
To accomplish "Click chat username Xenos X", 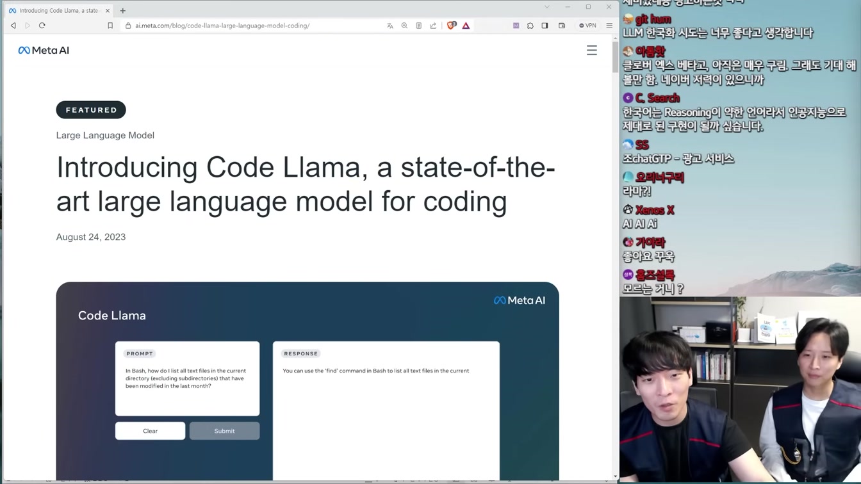I will [655, 210].
